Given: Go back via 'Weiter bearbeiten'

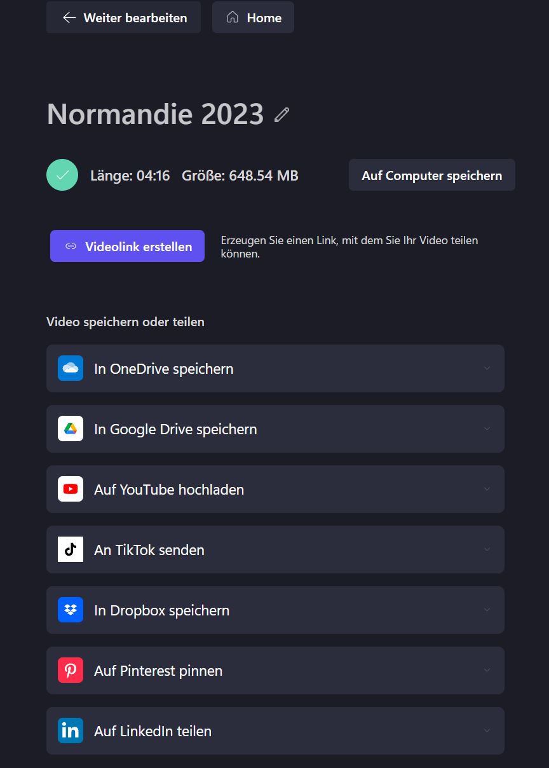Looking at the screenshot, I should (x=124, y=17).
